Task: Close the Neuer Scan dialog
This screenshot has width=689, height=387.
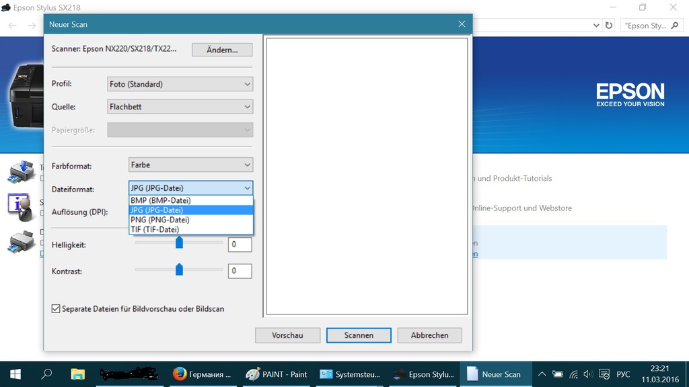Action: click(462, 24)
